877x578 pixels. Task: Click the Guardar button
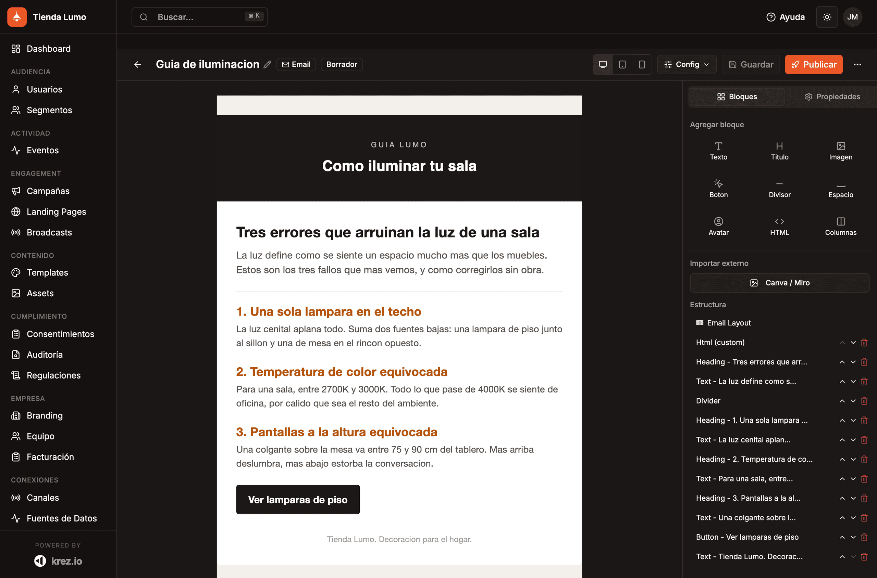pos(751,65)
